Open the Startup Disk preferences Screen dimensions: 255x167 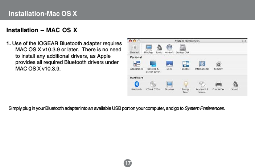182,49
